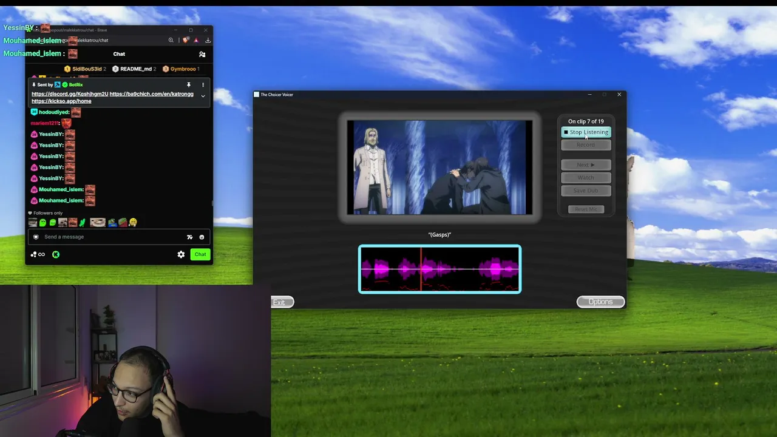Click the "(Gasps)" subtitle text
The image size is (777, 437).
click(439, 235)
